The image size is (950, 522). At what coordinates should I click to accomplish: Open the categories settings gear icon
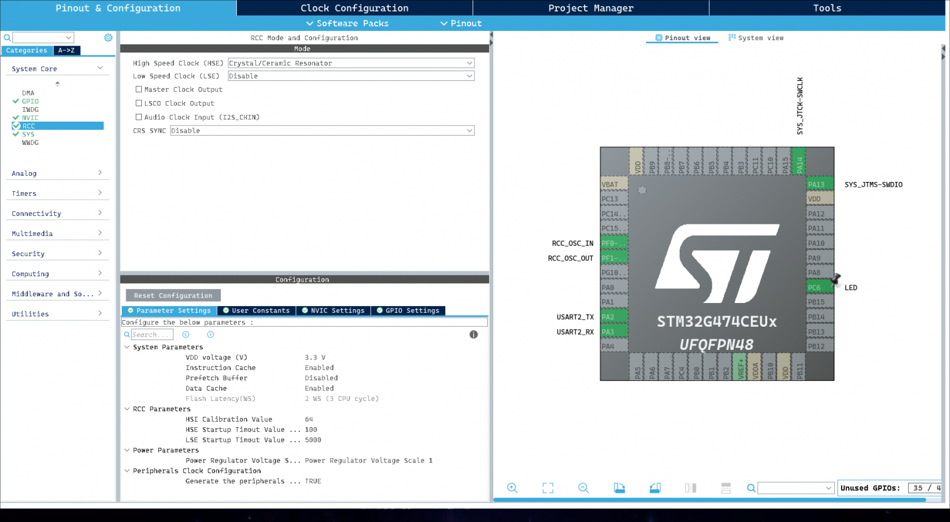(108, 38)
